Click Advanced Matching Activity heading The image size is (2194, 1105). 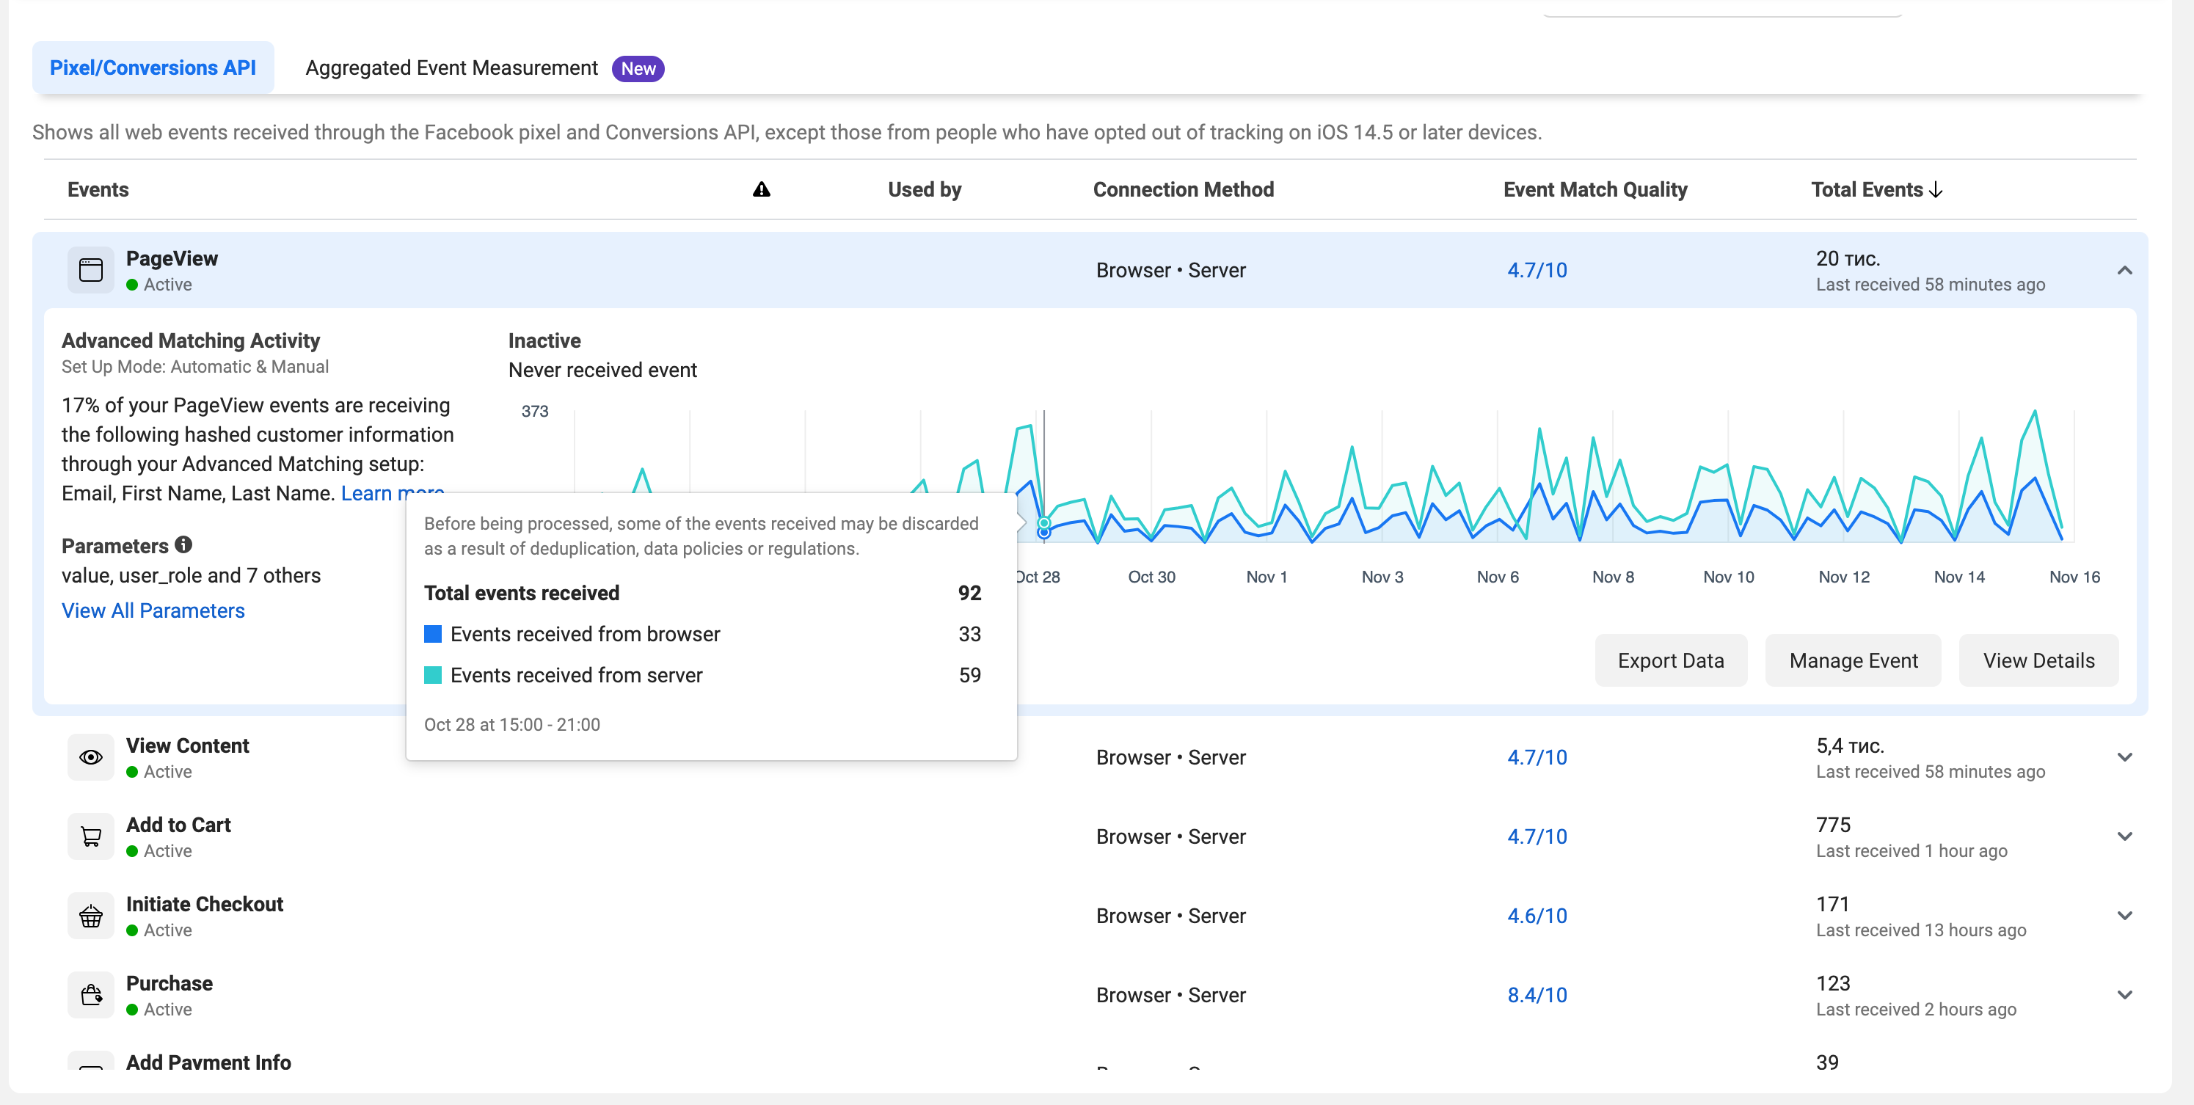tap(191, 340)
